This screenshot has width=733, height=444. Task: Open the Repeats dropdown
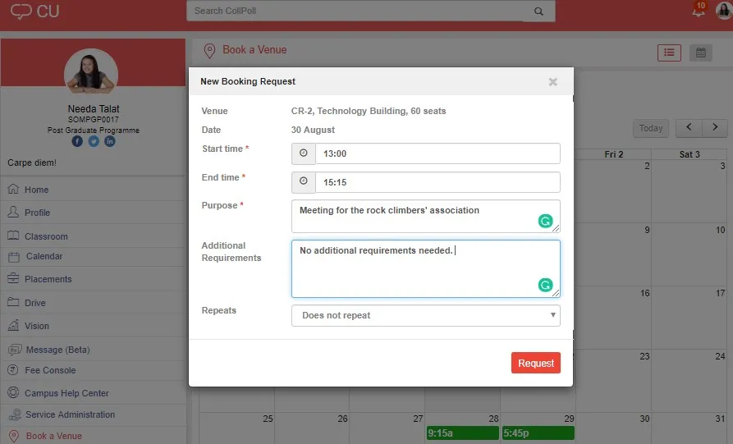(x=425, y=315)
